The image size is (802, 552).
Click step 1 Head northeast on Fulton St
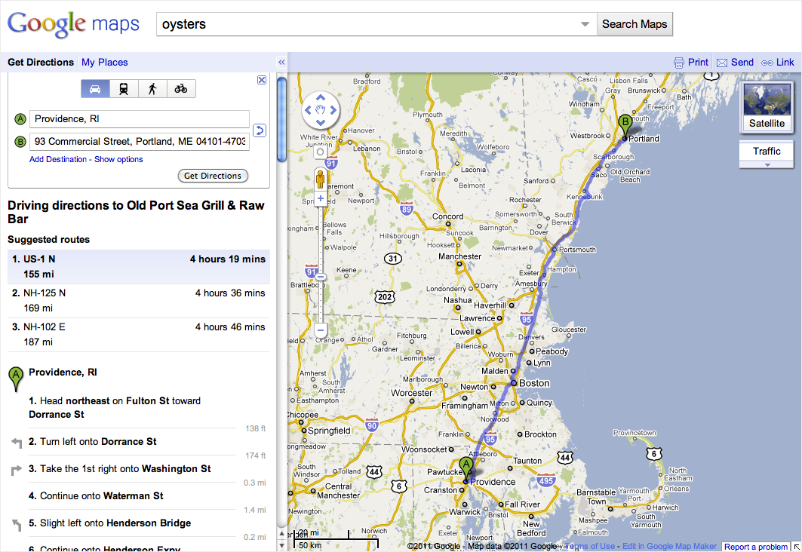[x=115, y=408]
